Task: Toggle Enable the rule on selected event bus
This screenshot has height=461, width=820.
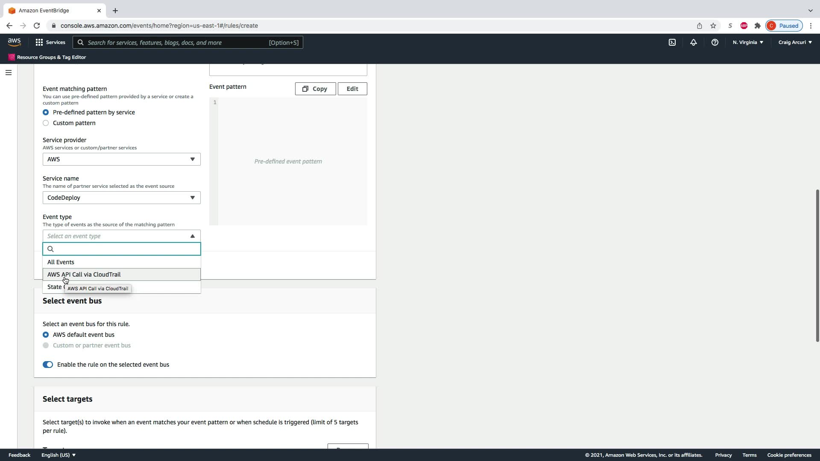Action: pyautogui.click(x=48, y=365)
